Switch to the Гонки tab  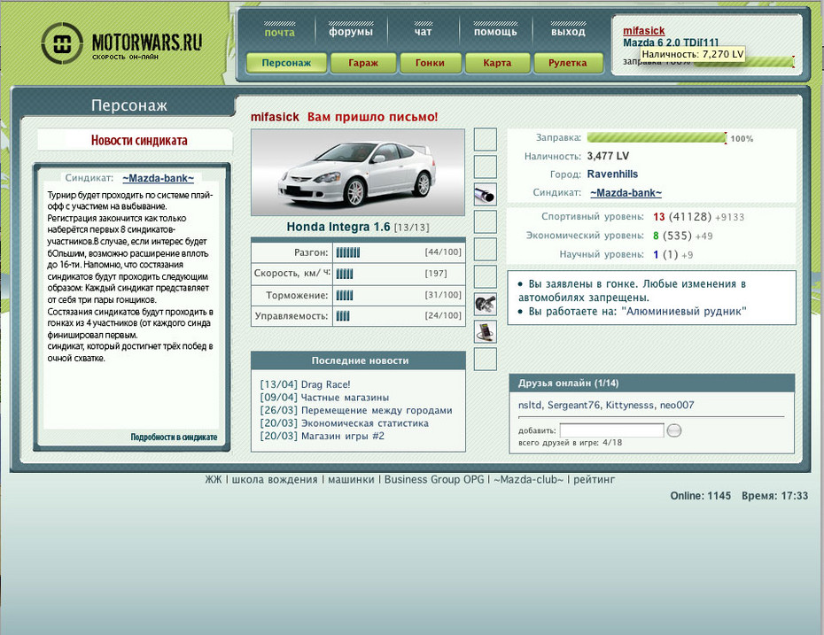click(x=431, y=63)
